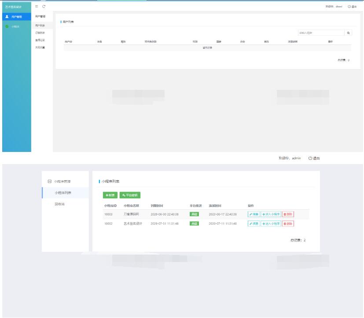Select 用户列表 in the submenu
The height and width of the screenshot is (318, 364).
[x=40, y=26]
